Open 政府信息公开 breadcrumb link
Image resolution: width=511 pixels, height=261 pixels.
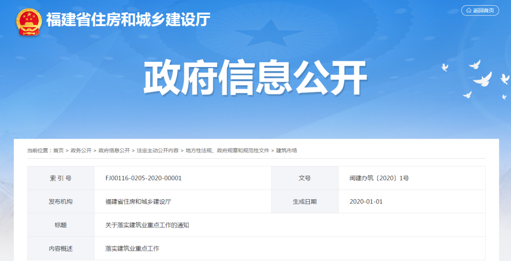(114, 151)
